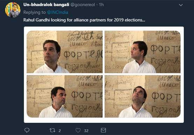The height and width of the screenshot is (135, 194).
Task: Click the 1h timestamp on the tweet
Action: 101,5
